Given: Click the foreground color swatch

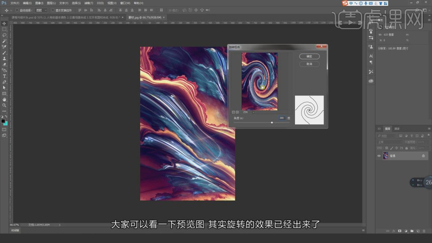Looking at the screenshot, I should [x=3, y=121].
